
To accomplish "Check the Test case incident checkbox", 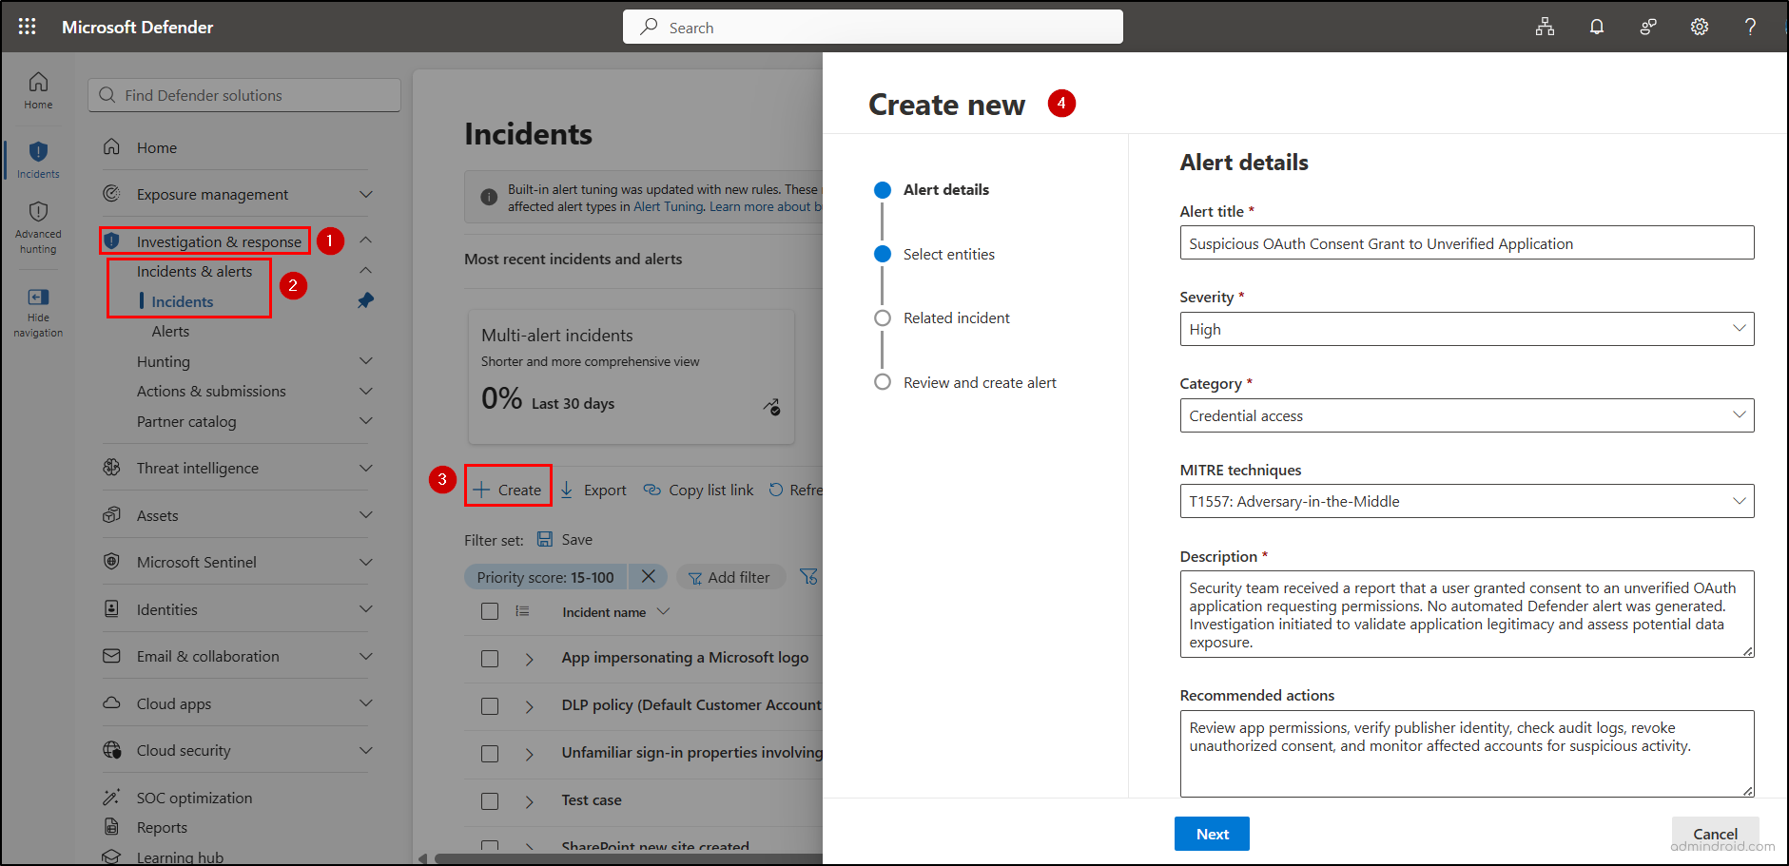I will [x=490, y=801].
